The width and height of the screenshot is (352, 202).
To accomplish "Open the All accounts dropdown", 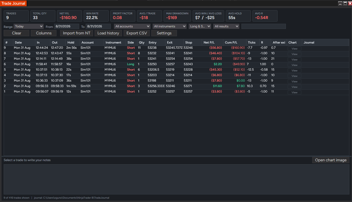I will point(132,26).
